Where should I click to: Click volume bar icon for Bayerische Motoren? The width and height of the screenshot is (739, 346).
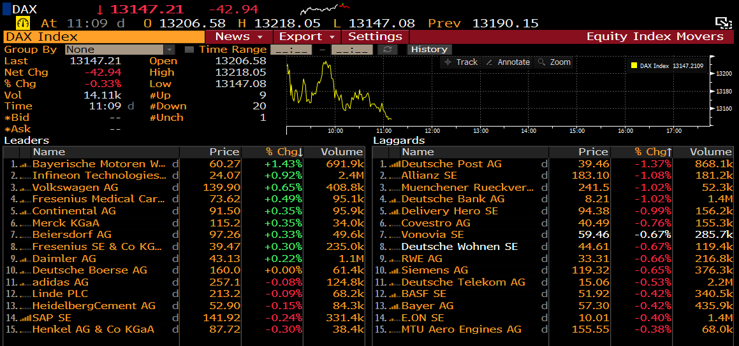coord(26,164)
